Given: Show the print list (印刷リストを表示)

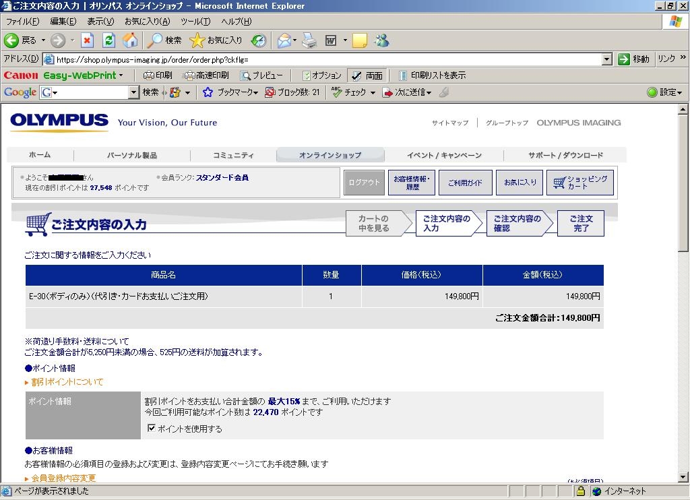Looking at the screenshot, I should 432,75.
